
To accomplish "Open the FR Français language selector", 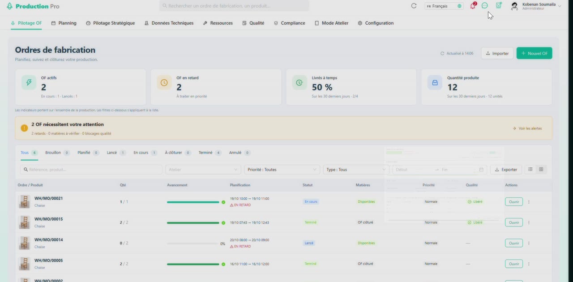I will coord(444,6).
